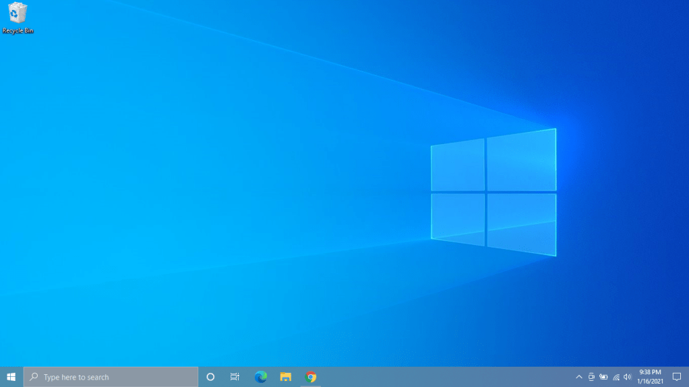Switch to Google Chrome on the taskbar

pos(311,377)
